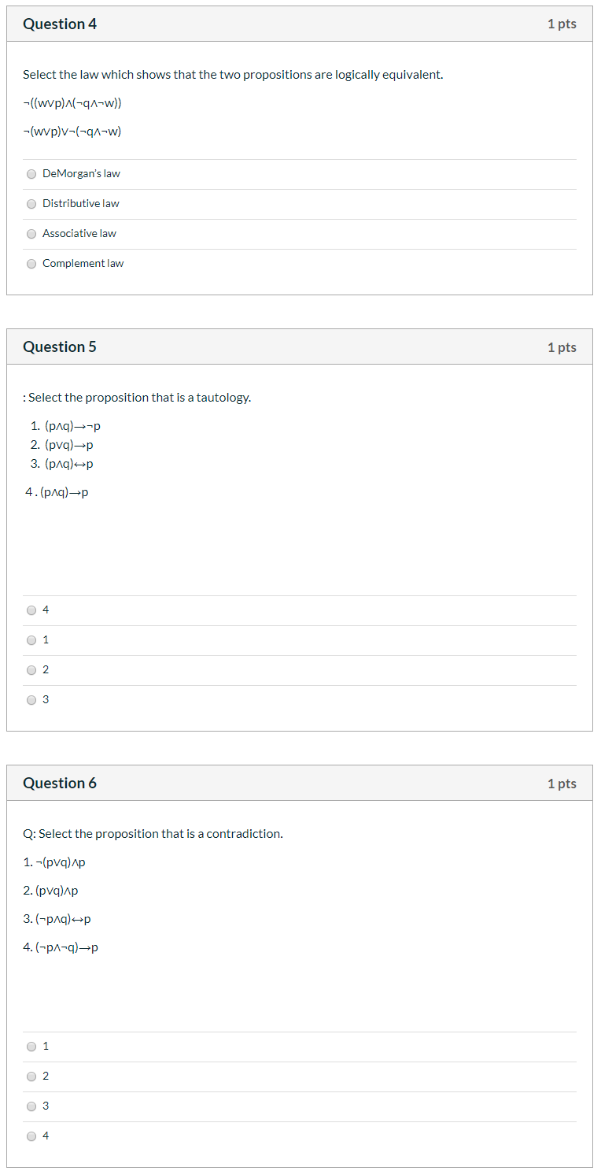Select the Associative law radio button
The height and width of the screenshot is (1171, 601).
[31, 234]
